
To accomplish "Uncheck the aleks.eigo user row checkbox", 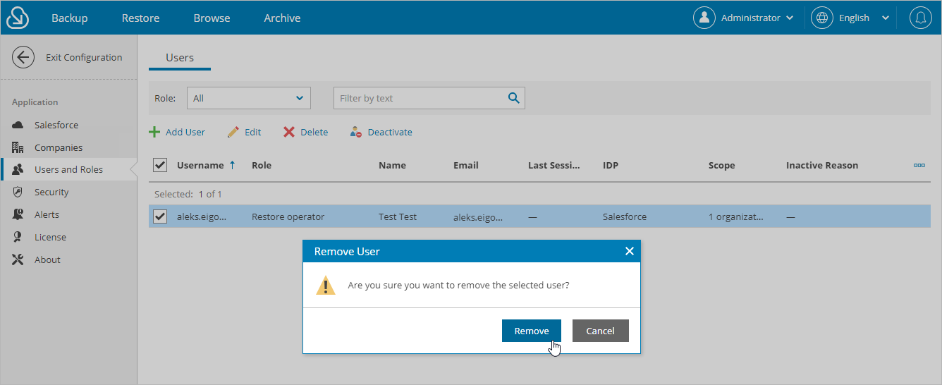I will point(160,216).
